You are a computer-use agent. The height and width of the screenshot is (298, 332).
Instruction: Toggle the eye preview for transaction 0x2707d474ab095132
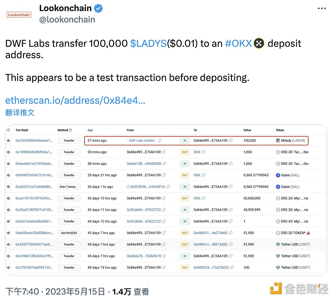pyautogui.click(x=9, y=268)
